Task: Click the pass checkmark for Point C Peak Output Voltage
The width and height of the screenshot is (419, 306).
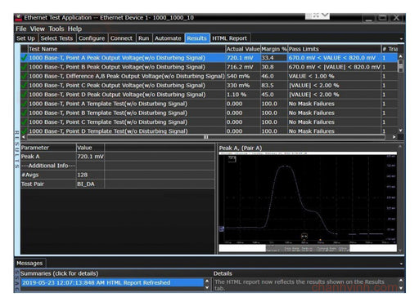Action: click(25, 85)
